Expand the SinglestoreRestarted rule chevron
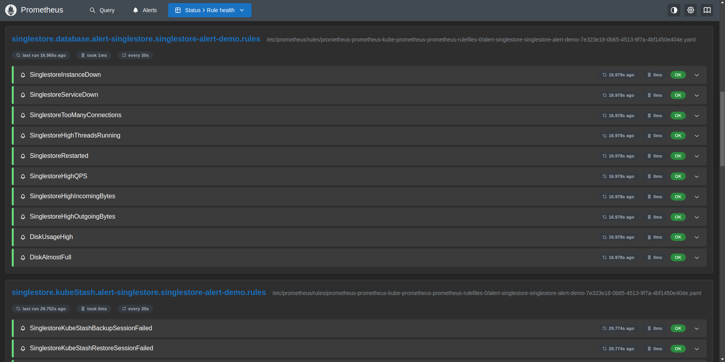Viewport: 725px width, 362px height. pyautogui.click(x=697, y=156)
